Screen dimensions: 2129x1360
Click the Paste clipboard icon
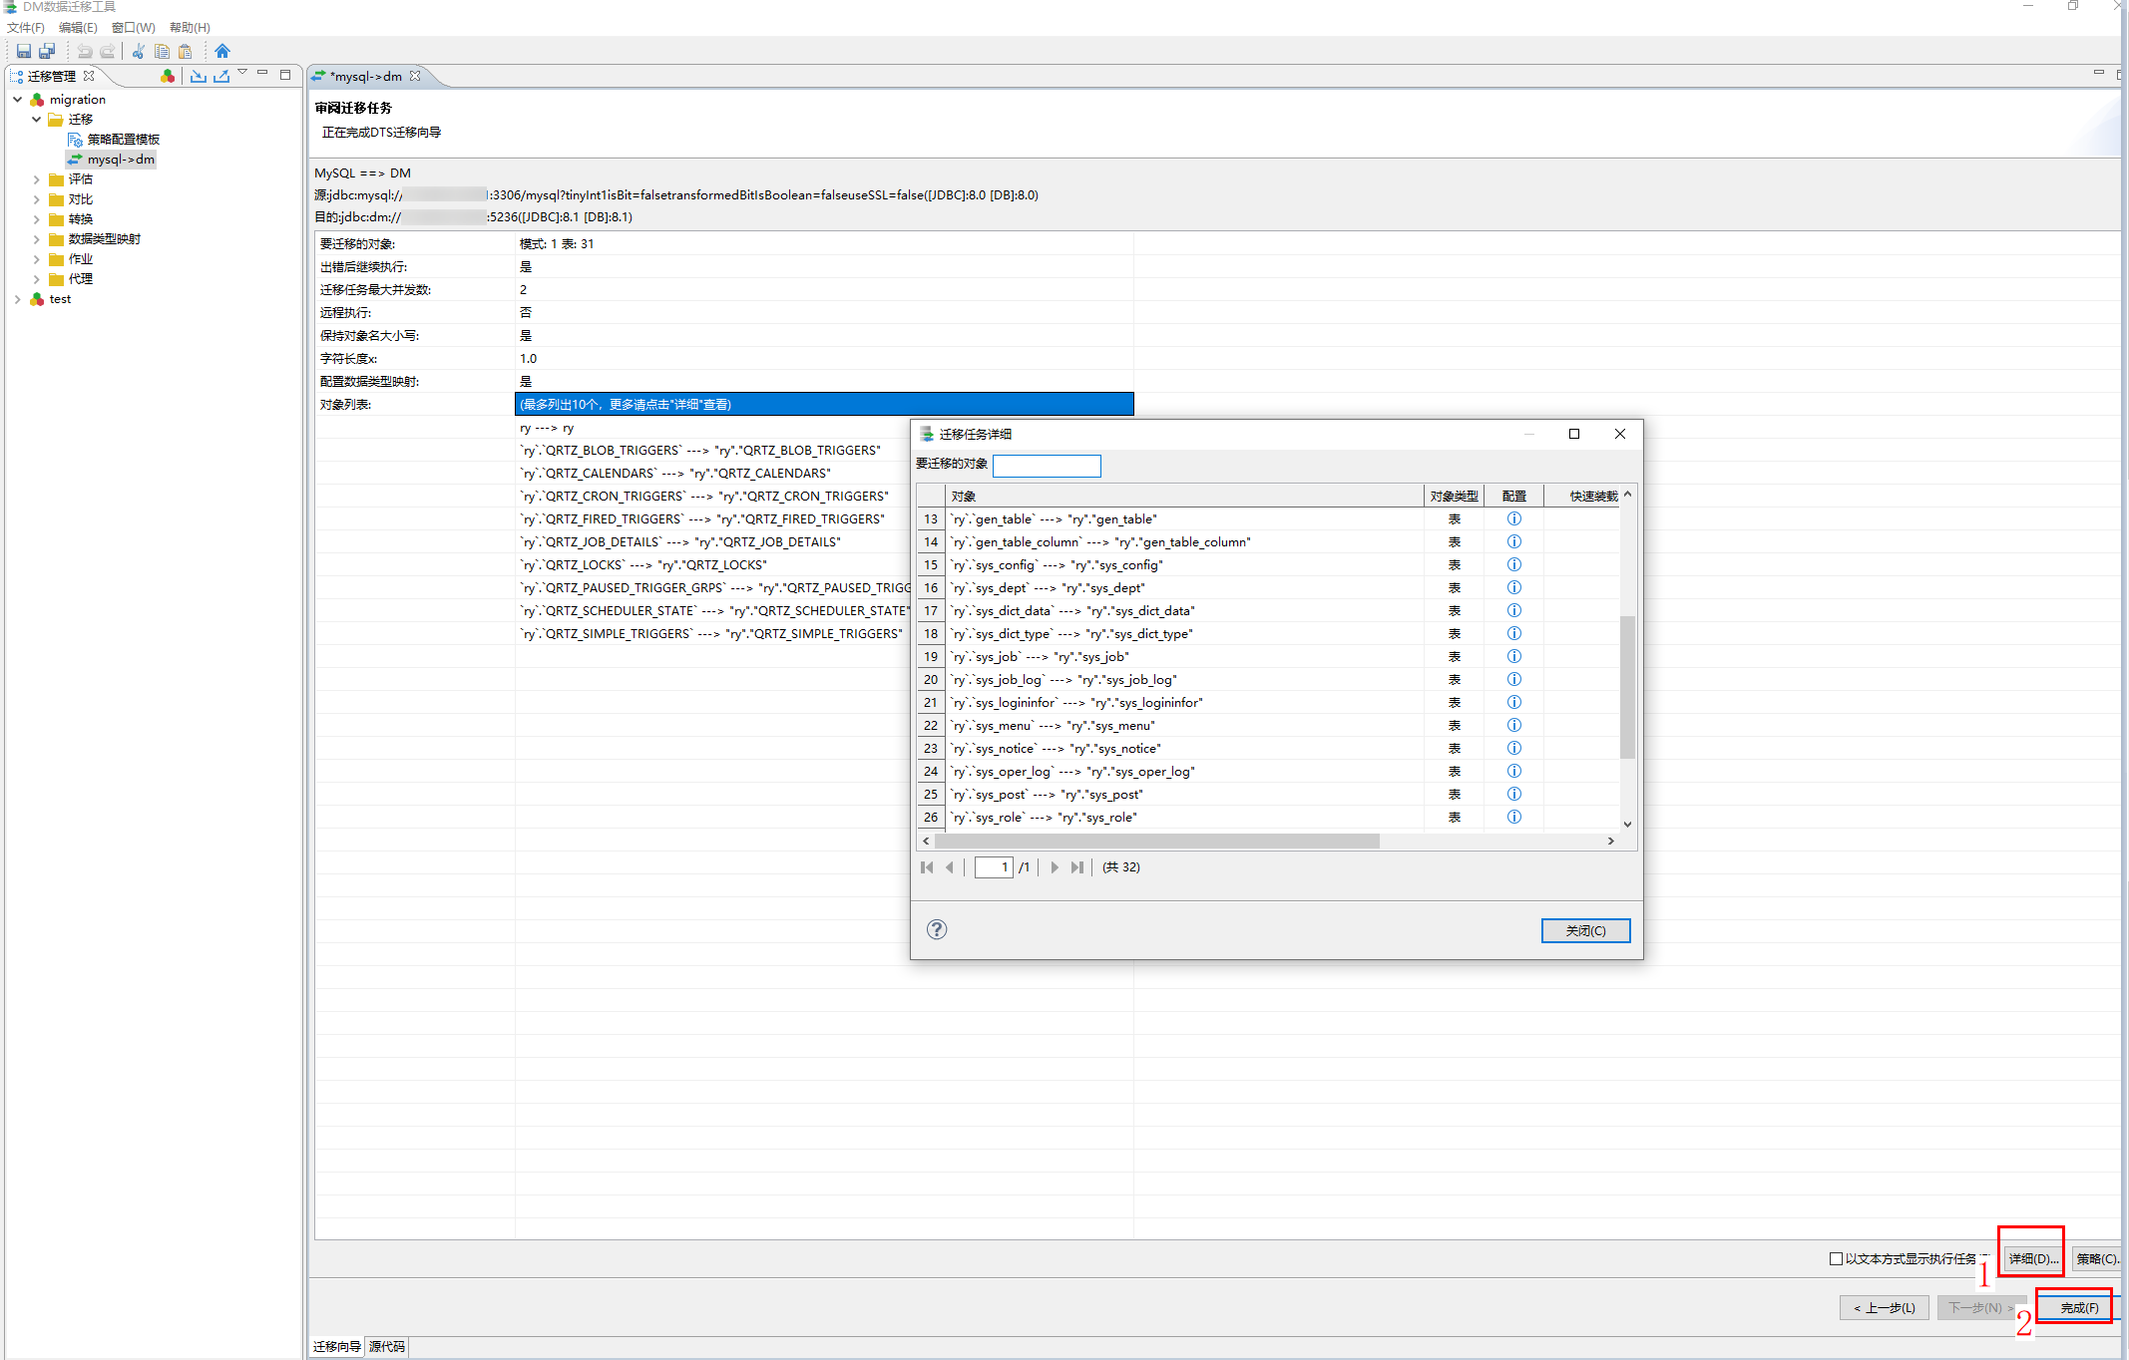[x=185, y=51]
